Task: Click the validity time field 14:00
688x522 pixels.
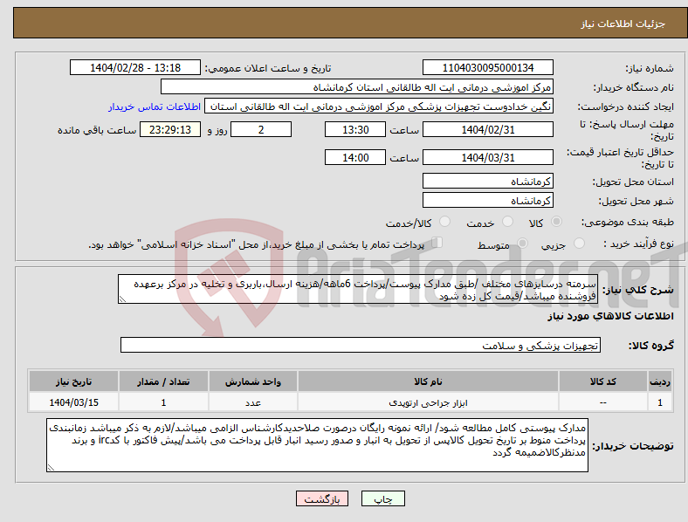Action: (355, 157)
